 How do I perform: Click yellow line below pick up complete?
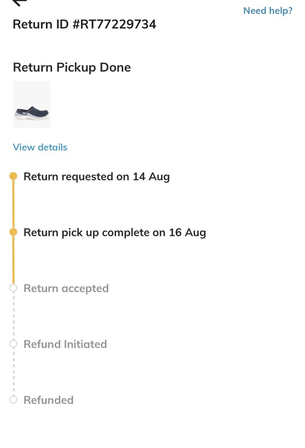point(13,260)
